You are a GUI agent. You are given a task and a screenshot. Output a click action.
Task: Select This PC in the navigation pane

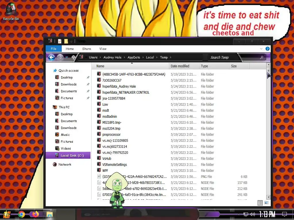click(x=64, y=107)
